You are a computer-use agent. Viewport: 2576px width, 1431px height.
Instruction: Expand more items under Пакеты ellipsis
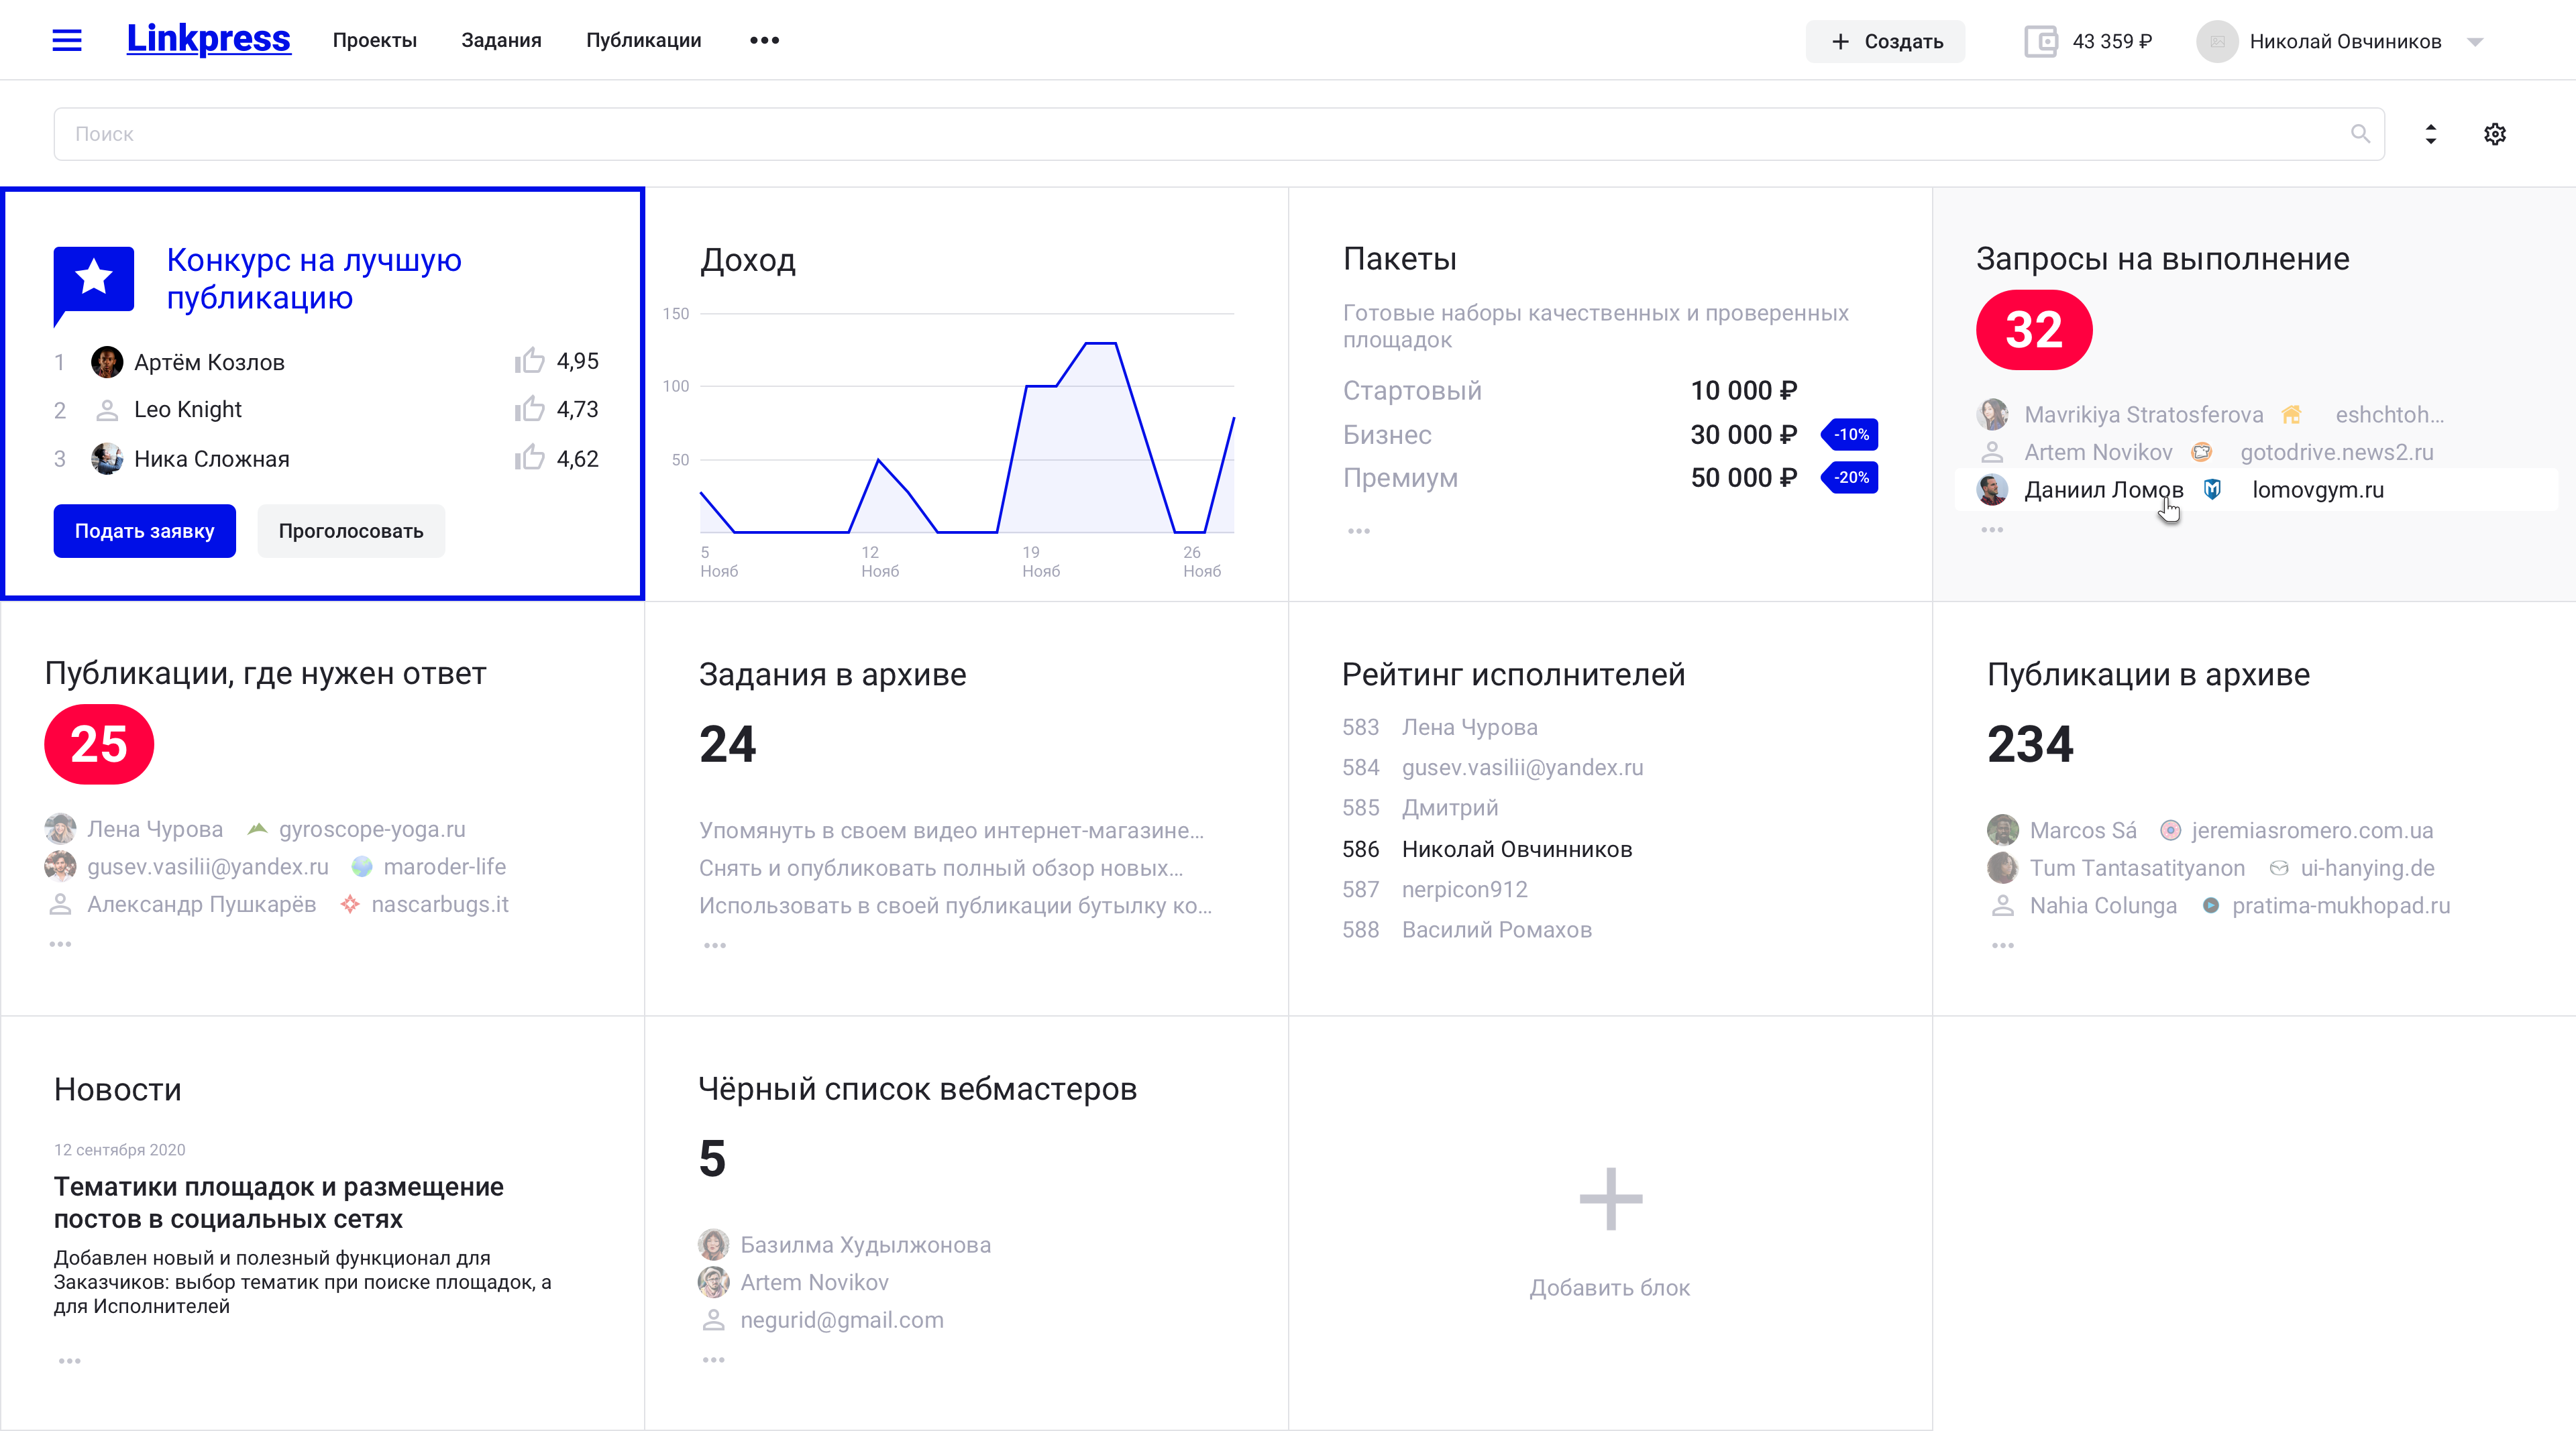pos(1358,530)
